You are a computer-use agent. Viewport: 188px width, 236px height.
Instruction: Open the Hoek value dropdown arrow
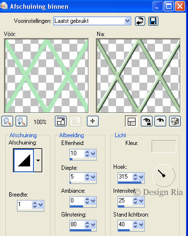coord(141,177)
